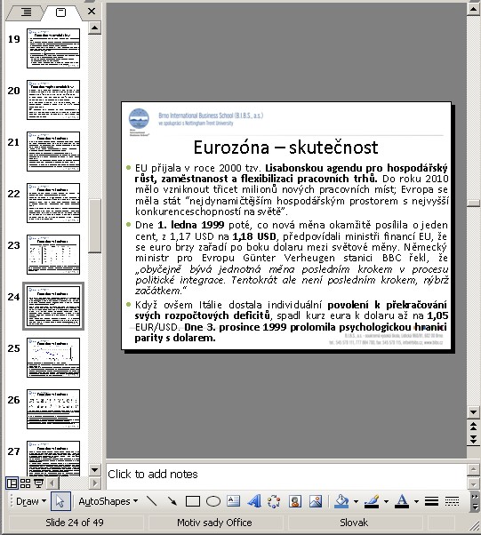The image size is (481, 535).
Task: Select the Rectangle tool
Action: [193, 501]
